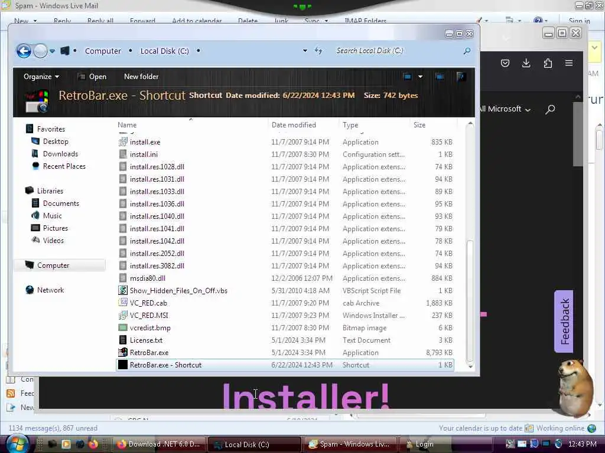Open Firefox hamburger menu
This screenshot has width=605, height=453.
click(x=569, y=63)
